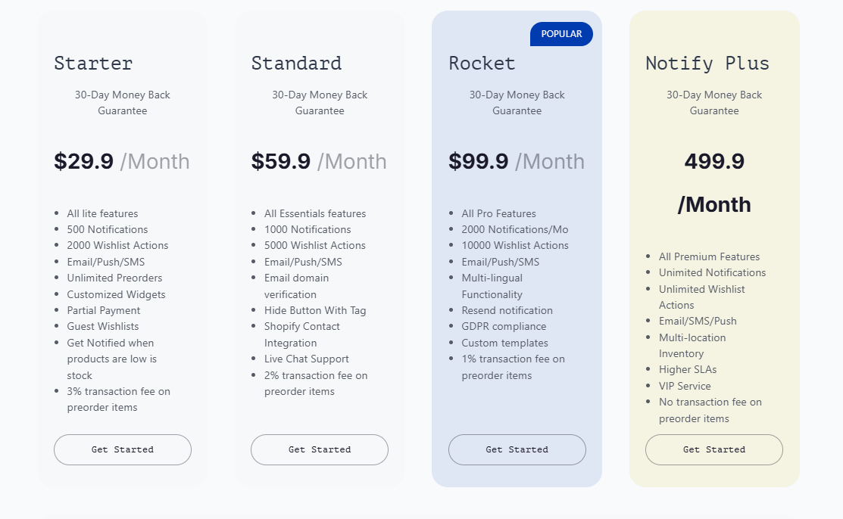
Task: Click the Starter plan title
Action: pyautogui.click(x=93, y=63)
